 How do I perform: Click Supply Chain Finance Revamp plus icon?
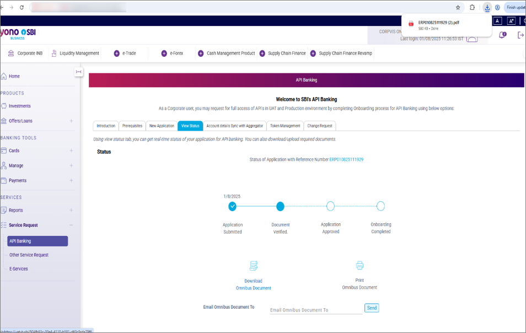click(313, 53)
